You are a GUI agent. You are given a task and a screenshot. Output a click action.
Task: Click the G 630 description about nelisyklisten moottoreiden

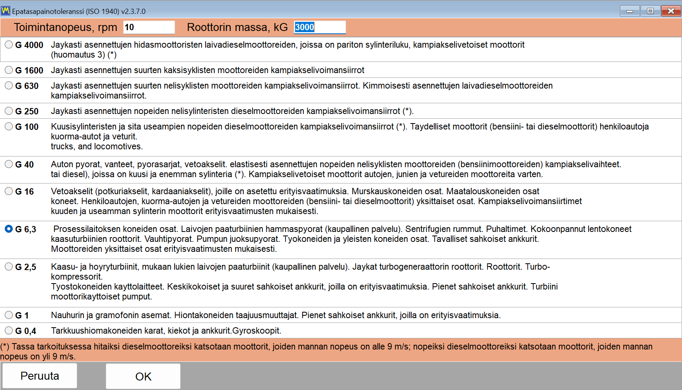tap(302, 91)
